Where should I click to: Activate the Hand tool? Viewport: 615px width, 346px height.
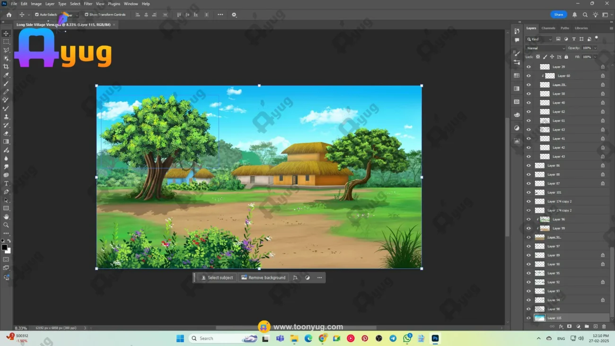tap(6, 217)
